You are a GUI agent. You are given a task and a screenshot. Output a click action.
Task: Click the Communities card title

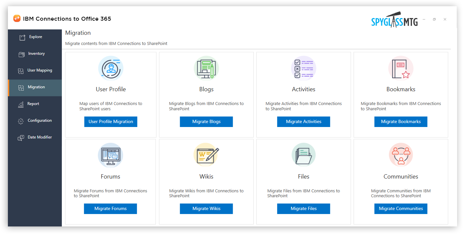point(401,177)
